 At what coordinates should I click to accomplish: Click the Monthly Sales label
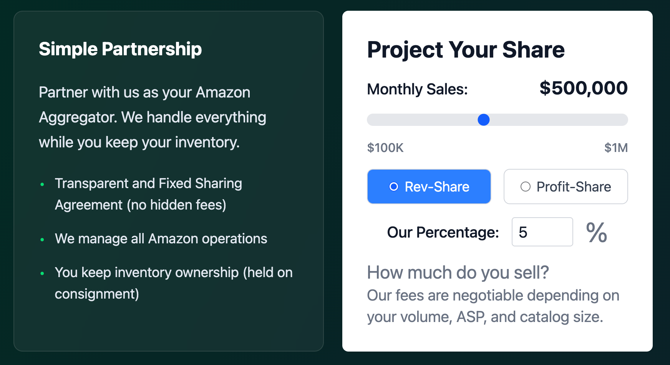(x=417, y=89)
